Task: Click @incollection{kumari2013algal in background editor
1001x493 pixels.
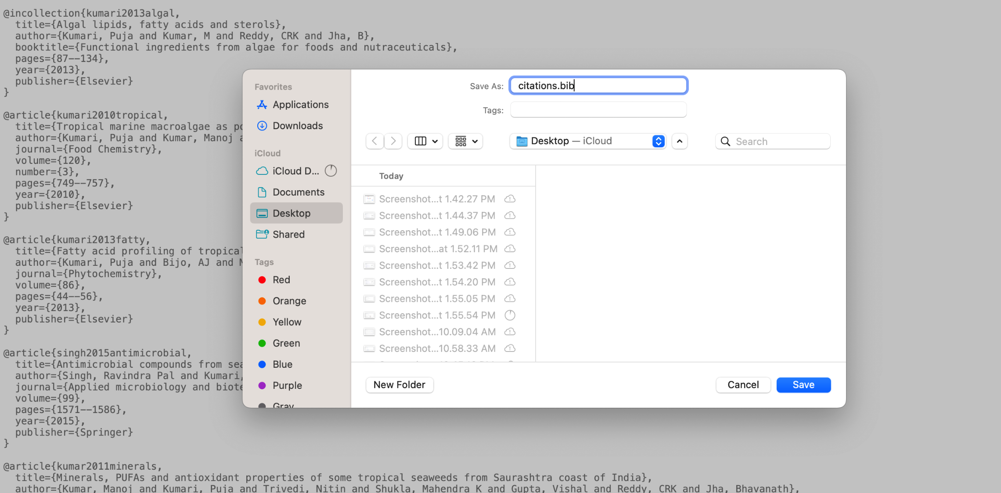Action: pos(91,13)
